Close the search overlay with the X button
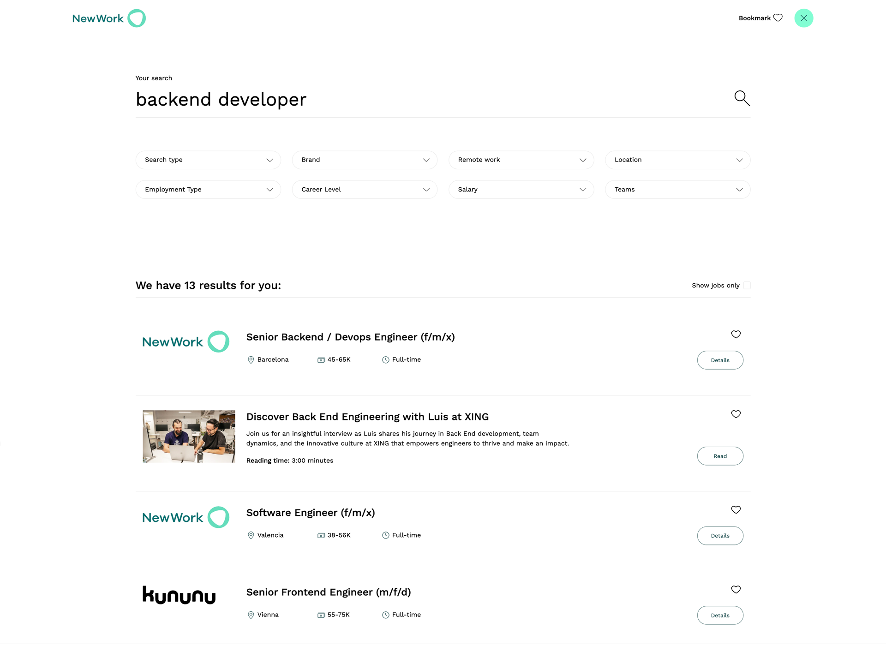The image size is (886, 646). click(804, 18)
